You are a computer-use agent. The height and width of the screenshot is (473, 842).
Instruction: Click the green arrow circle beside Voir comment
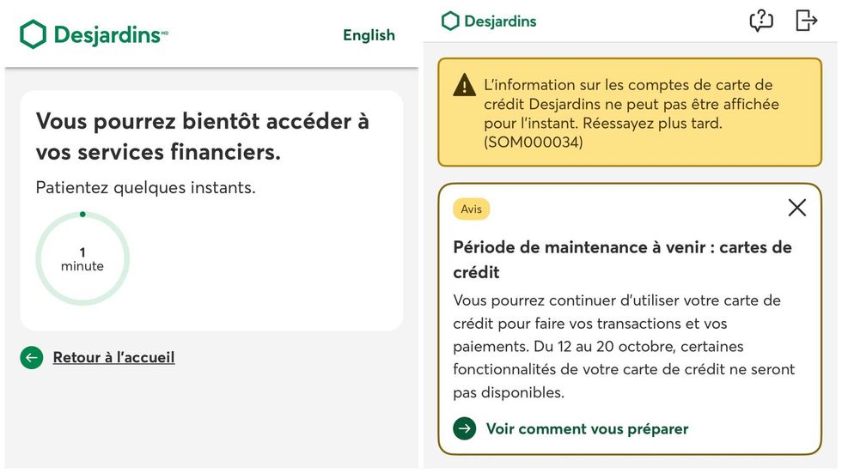465,428
